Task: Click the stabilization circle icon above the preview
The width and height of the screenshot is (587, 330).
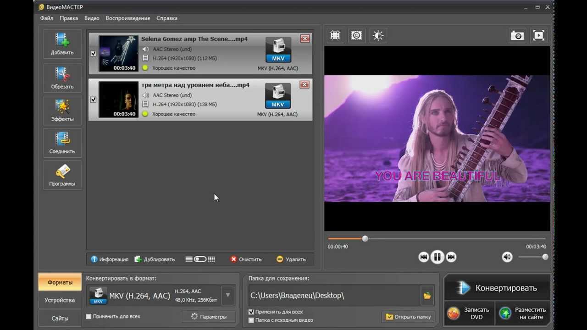Action: tap(356, 36)
